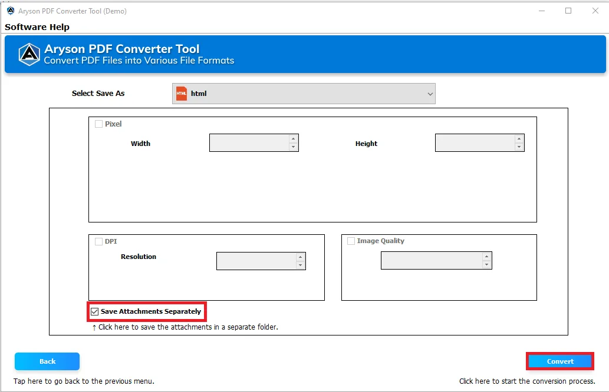The width and height of the screenshot is (609, 392).
Task: Click into the Resolution input field
Action: click(x=256, y=261)
